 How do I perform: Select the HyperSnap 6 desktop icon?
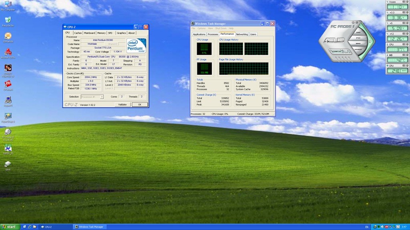8,116
